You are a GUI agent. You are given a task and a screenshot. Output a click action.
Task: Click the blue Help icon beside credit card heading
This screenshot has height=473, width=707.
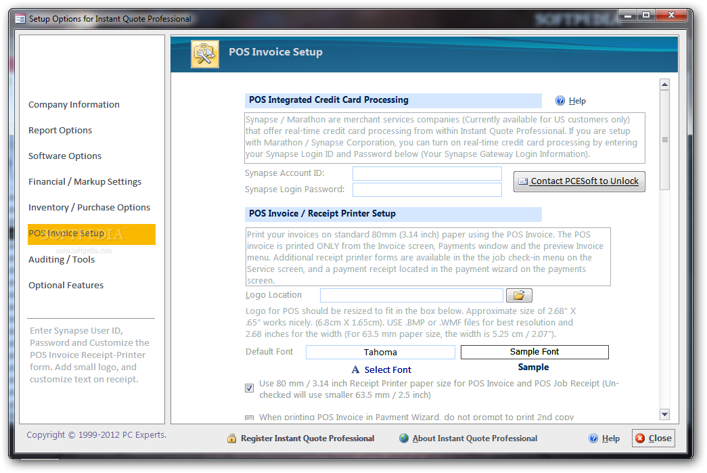[x=560, y=101]
